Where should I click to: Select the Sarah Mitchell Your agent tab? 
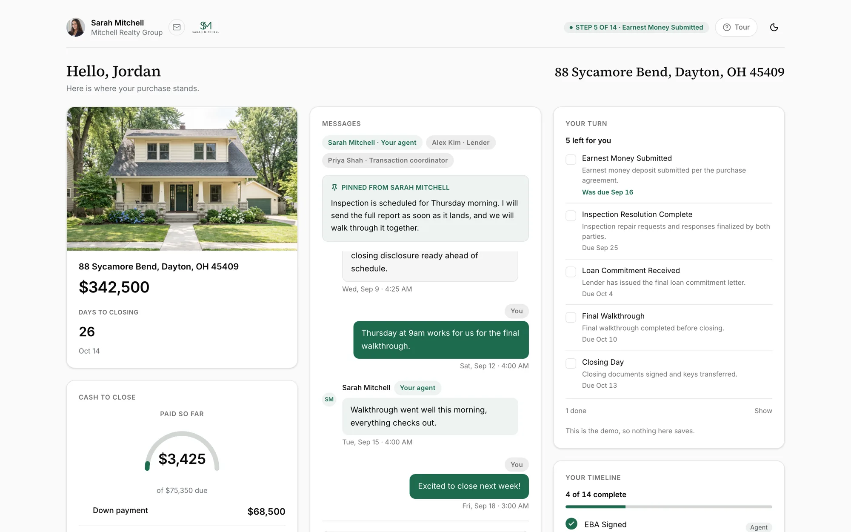coord(372,143)
